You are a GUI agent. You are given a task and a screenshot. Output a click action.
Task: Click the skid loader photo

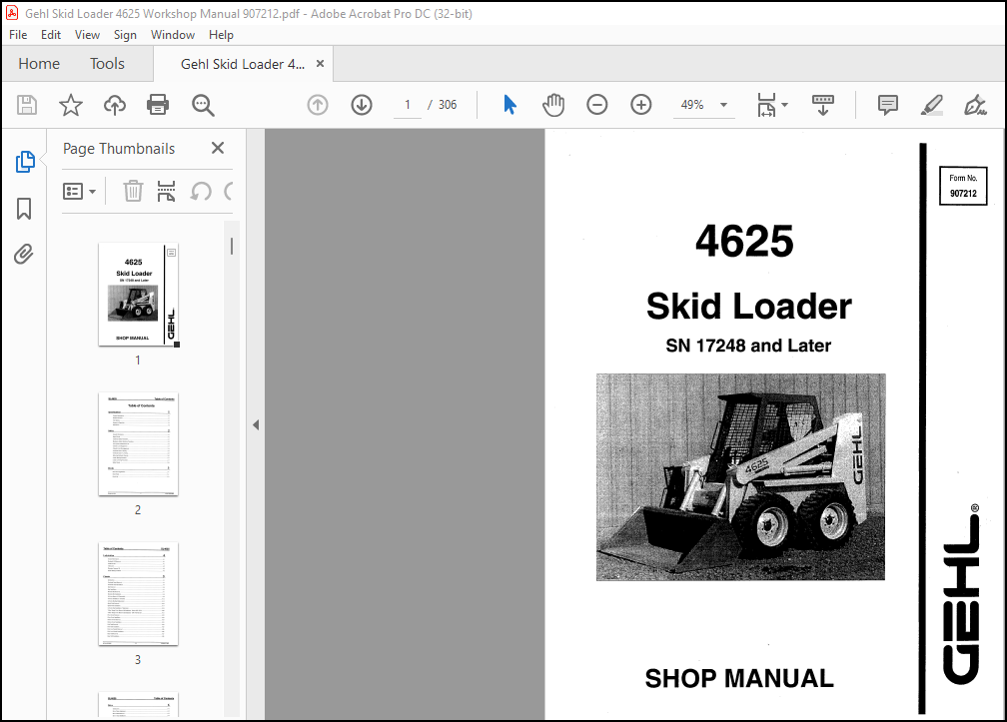point(740,477)
